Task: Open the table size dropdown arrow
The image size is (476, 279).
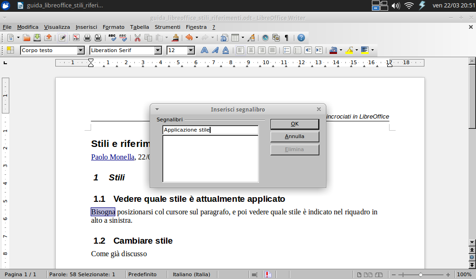Action: pos(243,38)
